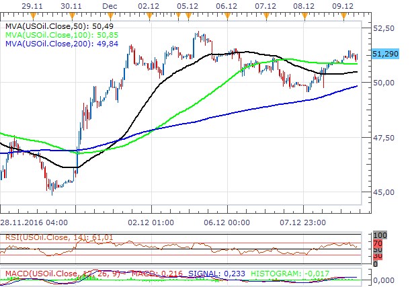
Task: Click the 52,50 price axis label
Action: (x=384, y=28)
